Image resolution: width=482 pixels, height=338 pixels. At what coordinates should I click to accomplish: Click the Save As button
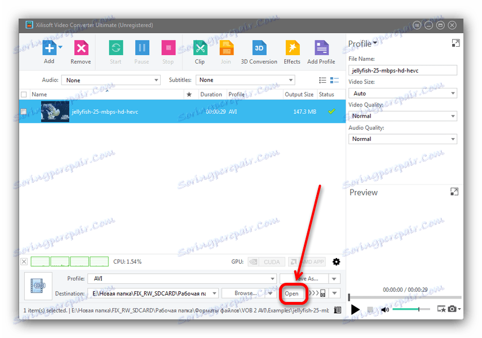pos(304,279)
